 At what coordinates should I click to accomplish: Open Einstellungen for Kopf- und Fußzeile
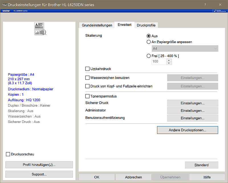(x=193, y=86)
